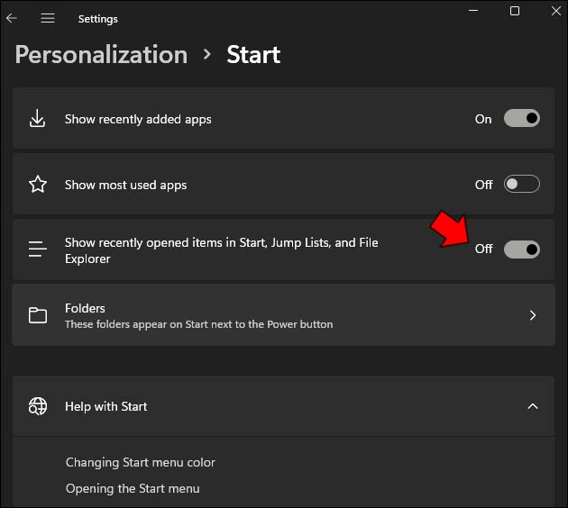The image size is (568, 508).
Task: Click the back arrow icon
Action: coord(12,18)
